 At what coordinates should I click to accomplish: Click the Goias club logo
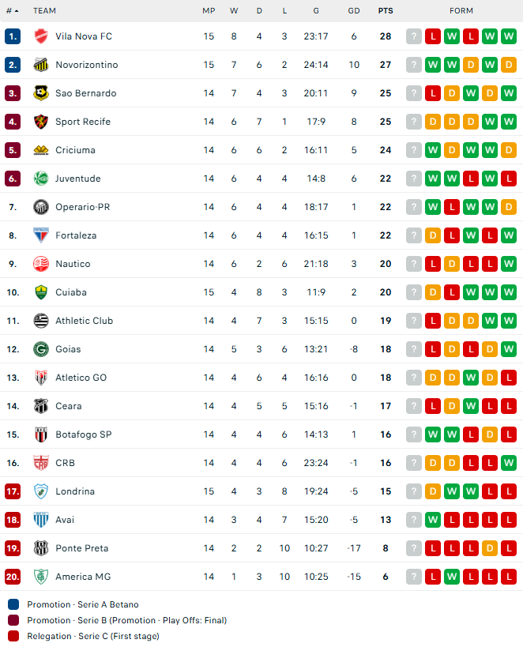click(x=41, y=349)
